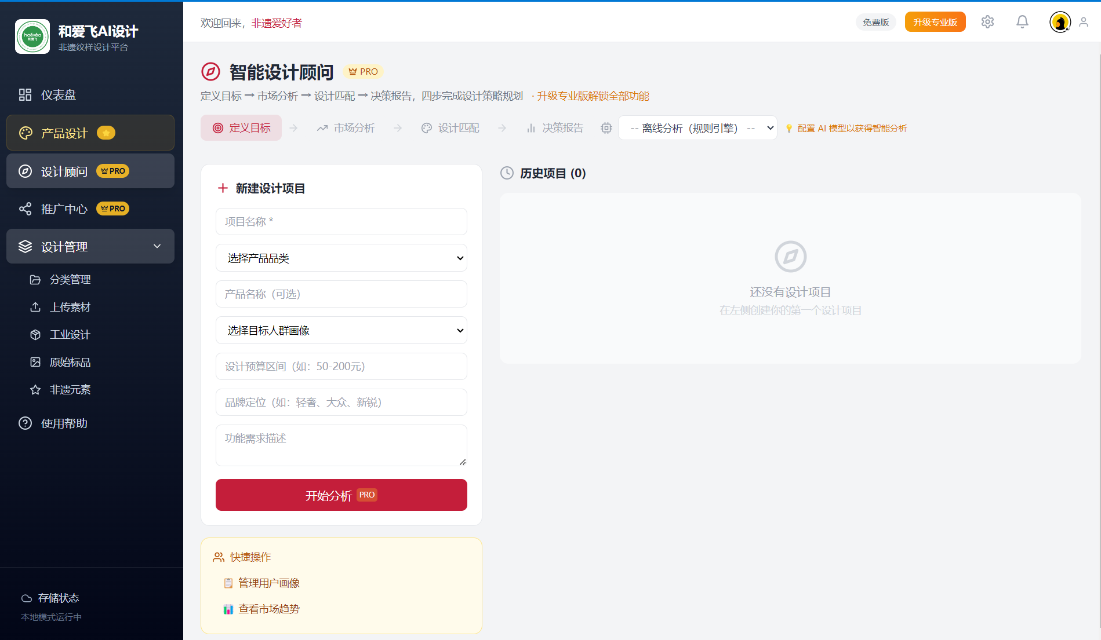Click the AI model chip icon

[606, 128]
